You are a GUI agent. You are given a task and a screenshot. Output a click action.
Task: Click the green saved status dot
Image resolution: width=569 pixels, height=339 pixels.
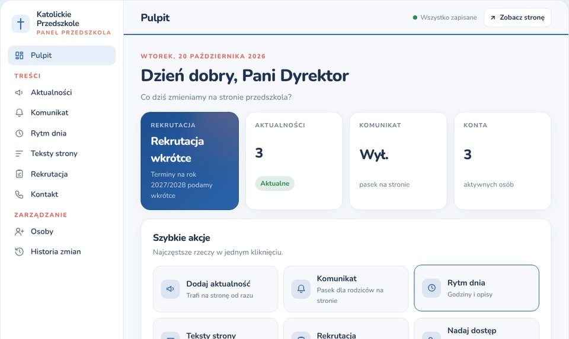coord(415,17)
